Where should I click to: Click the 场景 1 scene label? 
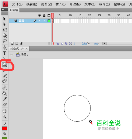coord(24,55)
